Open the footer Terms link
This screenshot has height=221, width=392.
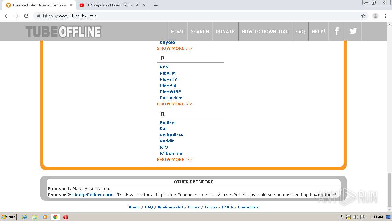pyautogui.click(x=211, y=207)
